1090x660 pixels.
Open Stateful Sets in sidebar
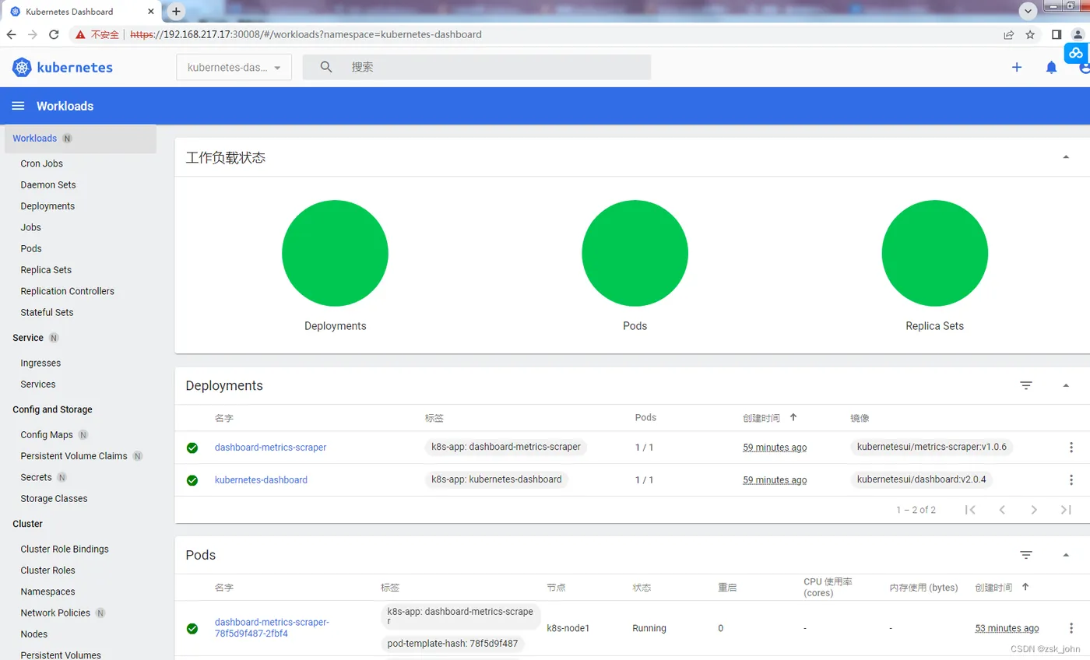pyautogui.click(x=47, y=312)
